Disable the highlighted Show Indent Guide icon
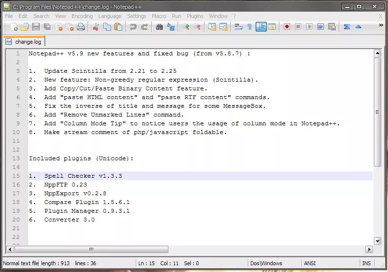Screen dimensions: 388x272 tap(261, 27)
